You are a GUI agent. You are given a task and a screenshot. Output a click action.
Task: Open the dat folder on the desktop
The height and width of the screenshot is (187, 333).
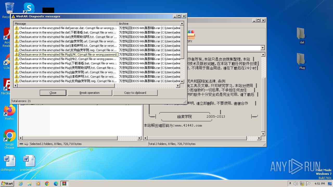coord(302,36)
